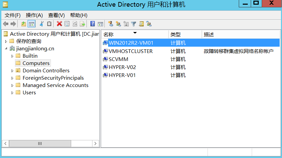This screenshot has width=282, height=158.
Task: Select 保存的查询 in tree
Action: (x=29, y=41)
